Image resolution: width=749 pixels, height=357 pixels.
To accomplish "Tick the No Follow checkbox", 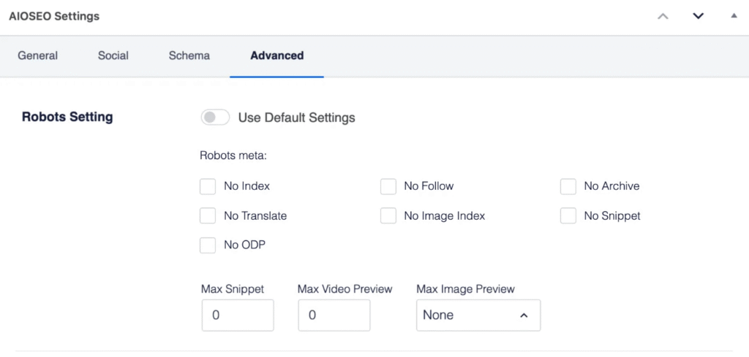I will tap(388, 187).
